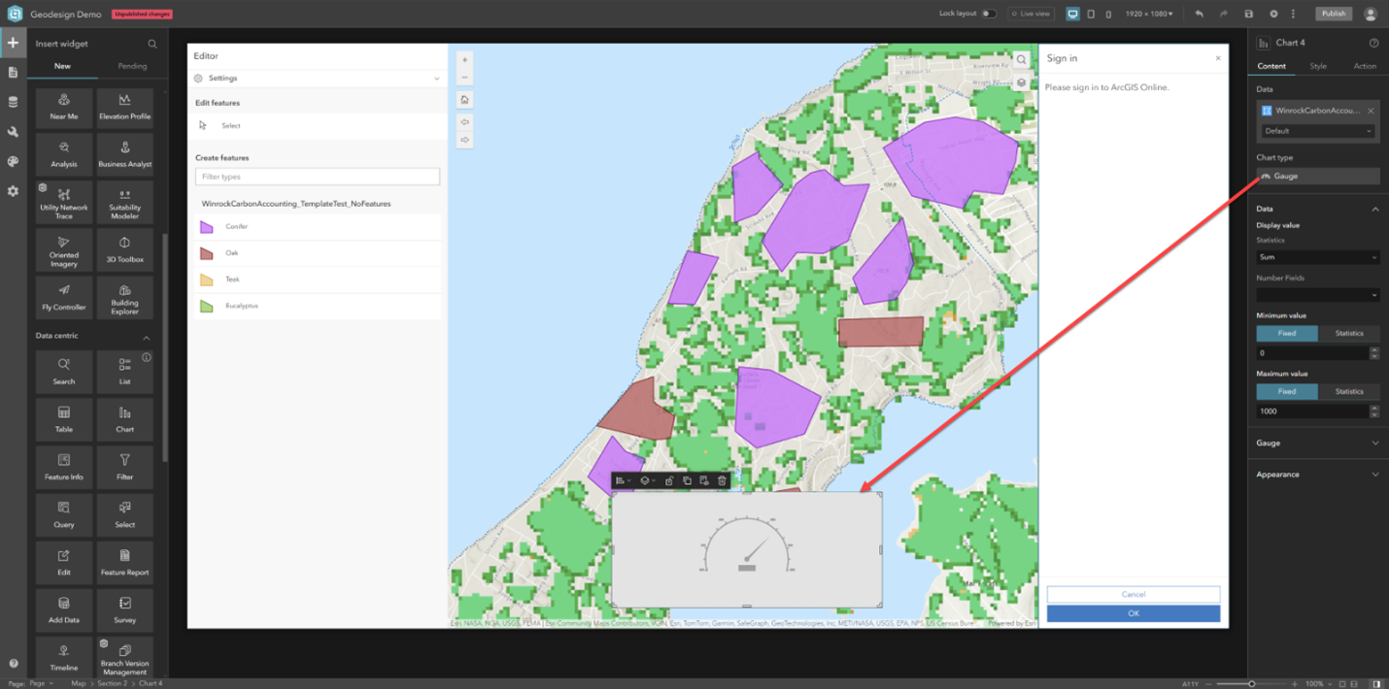
Task: Select the Chart widget tile
Action: click(x=125, y=419)
